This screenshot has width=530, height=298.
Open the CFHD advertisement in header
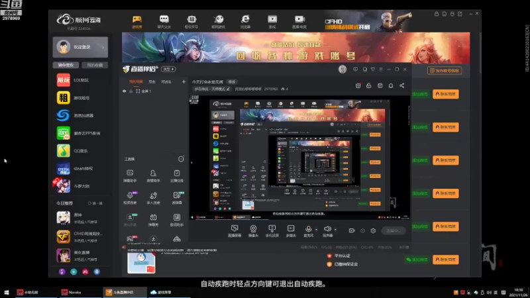coord(368,22)
